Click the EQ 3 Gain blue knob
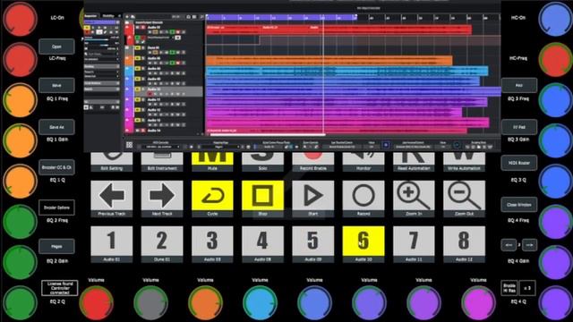The width and height of the screenshot is (573, 322). 556,140
